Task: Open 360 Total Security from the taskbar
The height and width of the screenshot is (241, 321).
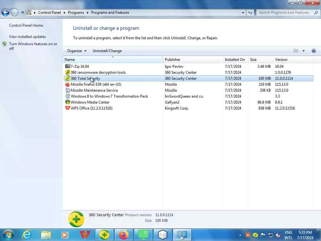Action: [x=104, y=235]
